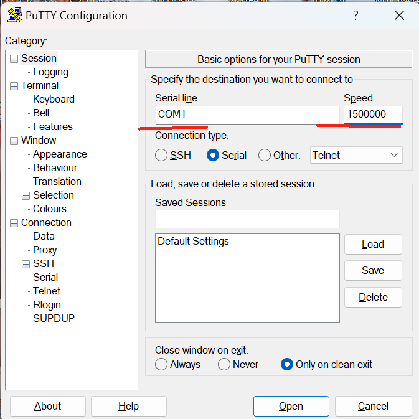Open the Features settings category
This screenshot has width=419, height=419.
click(x=53, y=126)
